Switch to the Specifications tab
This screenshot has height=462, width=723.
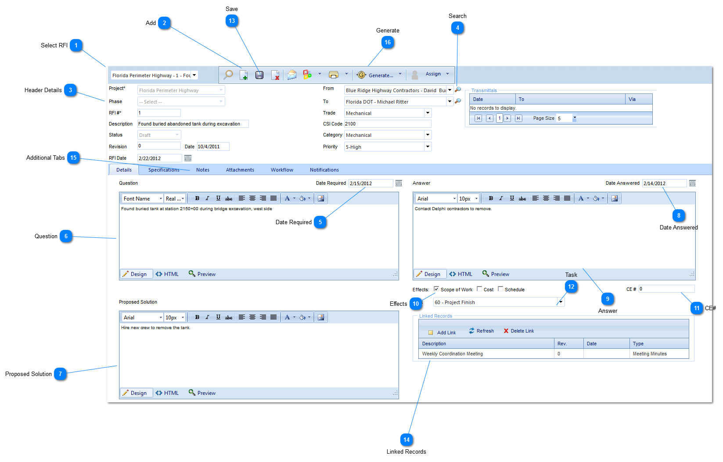[164, 170]
